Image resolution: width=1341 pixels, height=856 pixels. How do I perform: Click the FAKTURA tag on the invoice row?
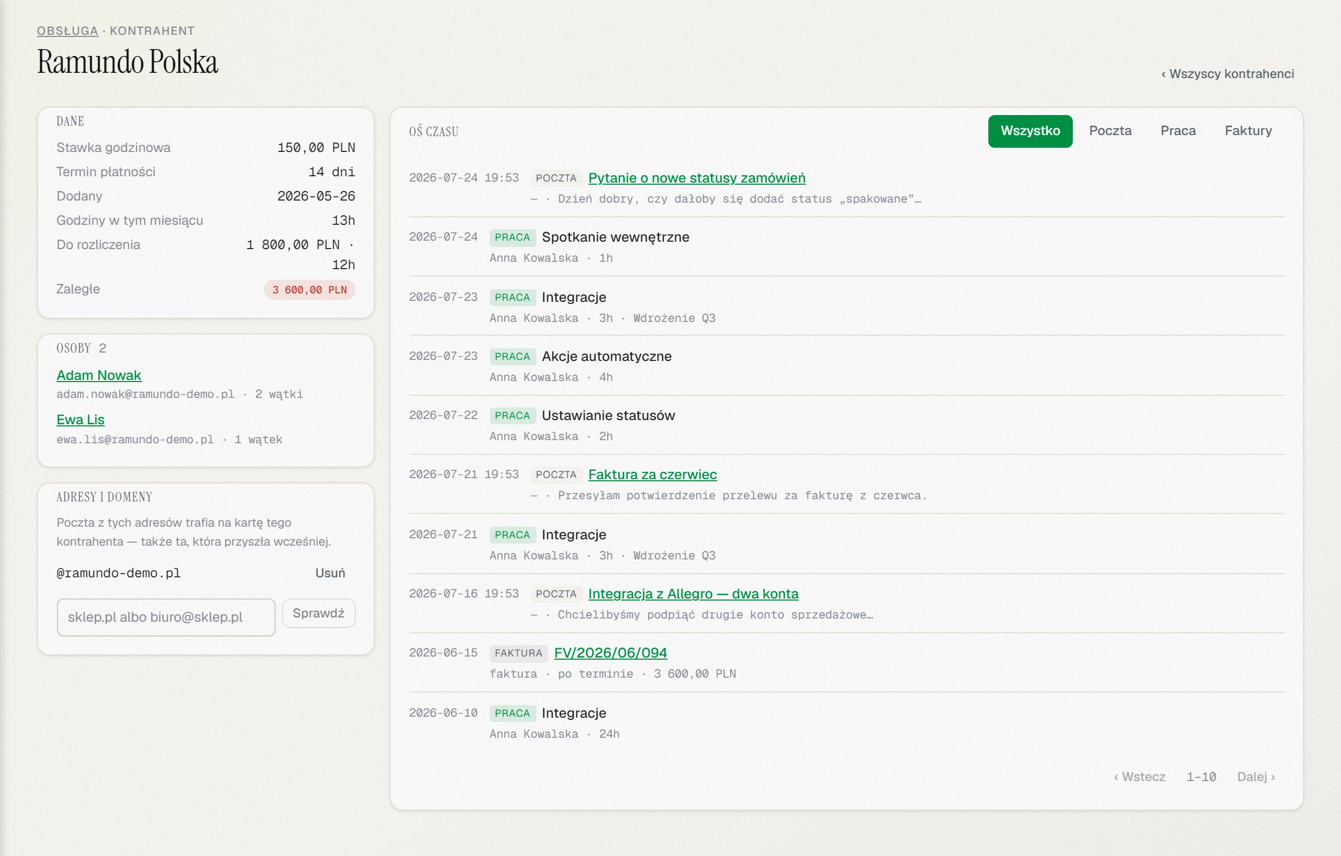tap(518, 653)
